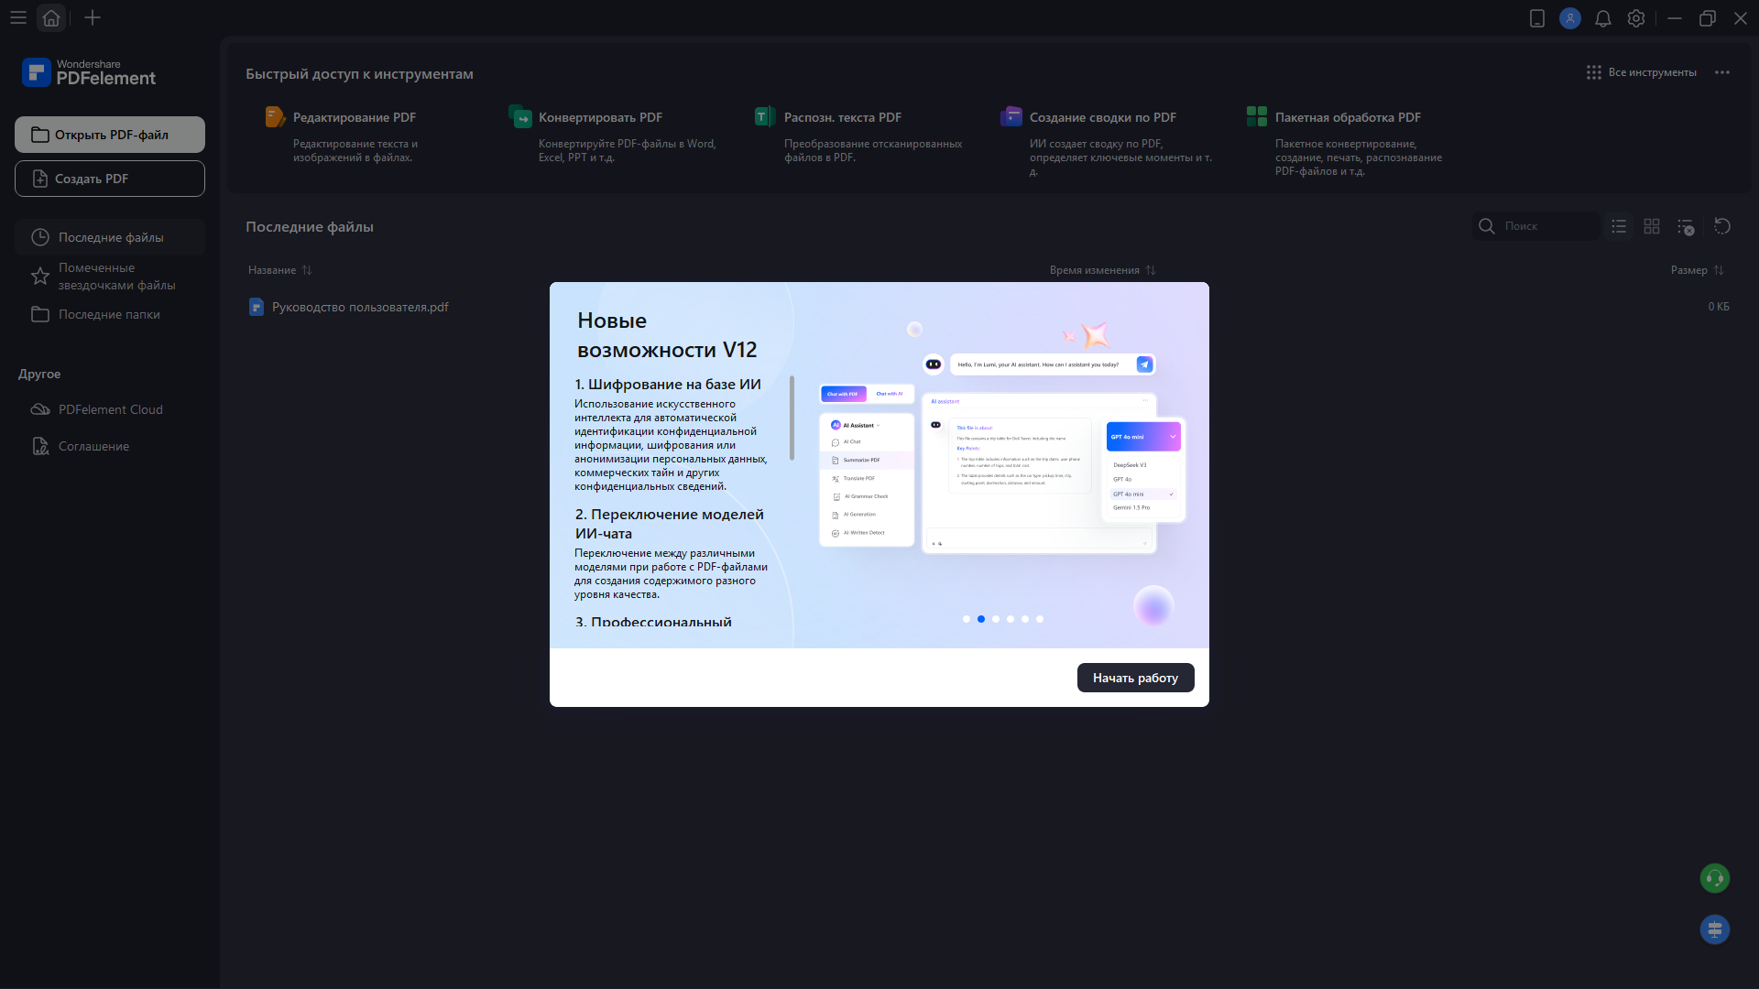Screen dimensions: 1759x989
Task: Launch the Batch PDF processing icon
Action: click(1257, 117)
